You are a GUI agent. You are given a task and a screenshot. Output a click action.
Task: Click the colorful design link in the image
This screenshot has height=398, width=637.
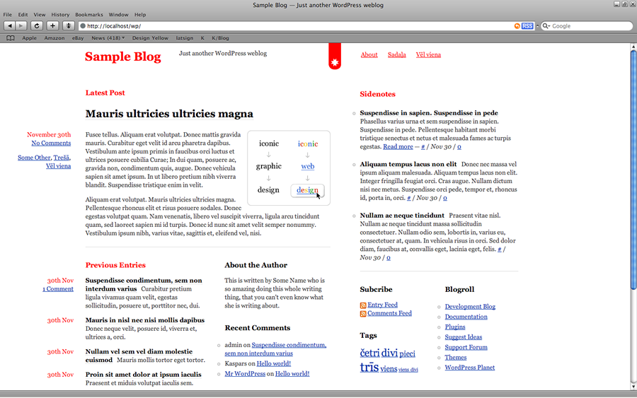coord(307,190)
